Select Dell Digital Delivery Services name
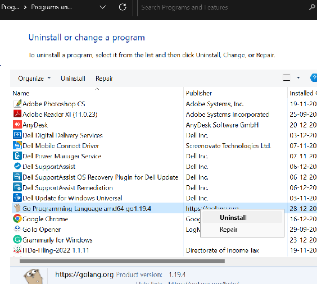Image resolution: width=317 pixels, height=284 pixels. [x=62, y=135]
